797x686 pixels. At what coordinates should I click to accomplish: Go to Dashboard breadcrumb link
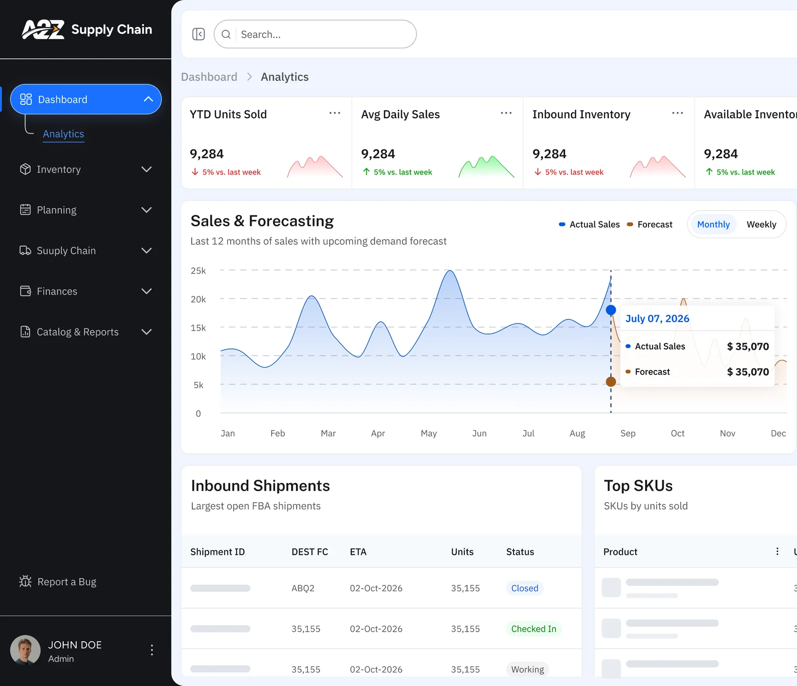click(x=209, y=77)
